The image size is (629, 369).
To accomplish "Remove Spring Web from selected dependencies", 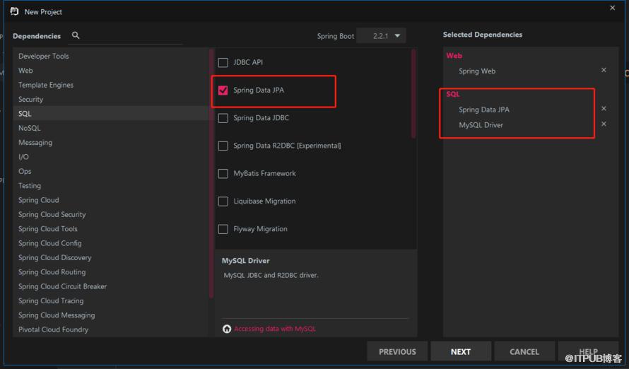I will (604, 70).
